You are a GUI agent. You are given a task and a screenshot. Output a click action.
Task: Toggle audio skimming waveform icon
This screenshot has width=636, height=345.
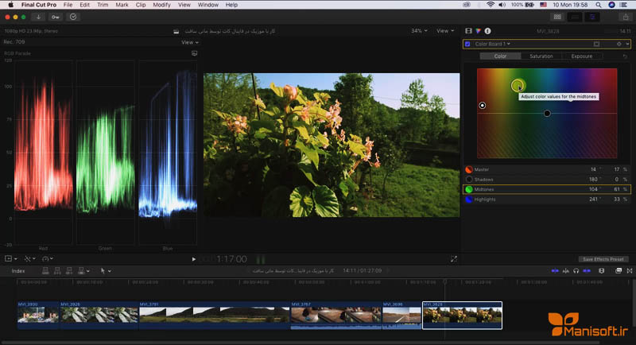[x=566, y=271]
